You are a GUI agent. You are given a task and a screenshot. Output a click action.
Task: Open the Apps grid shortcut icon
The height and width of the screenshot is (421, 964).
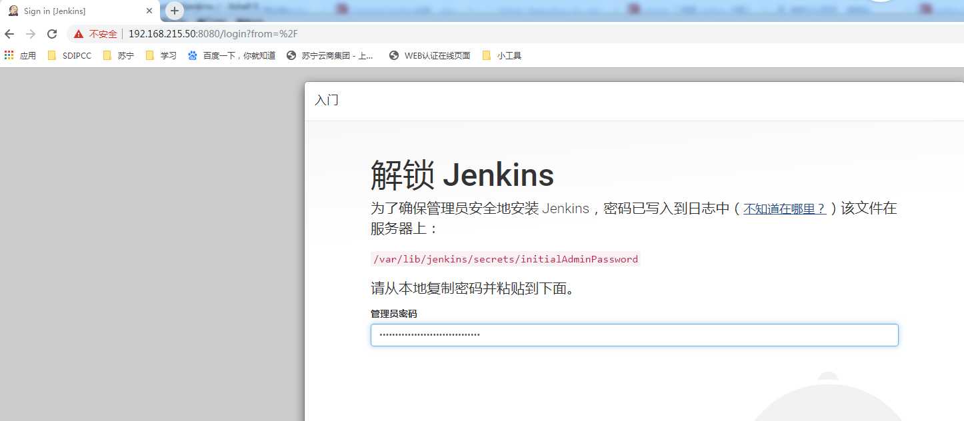tap(9, 55)
